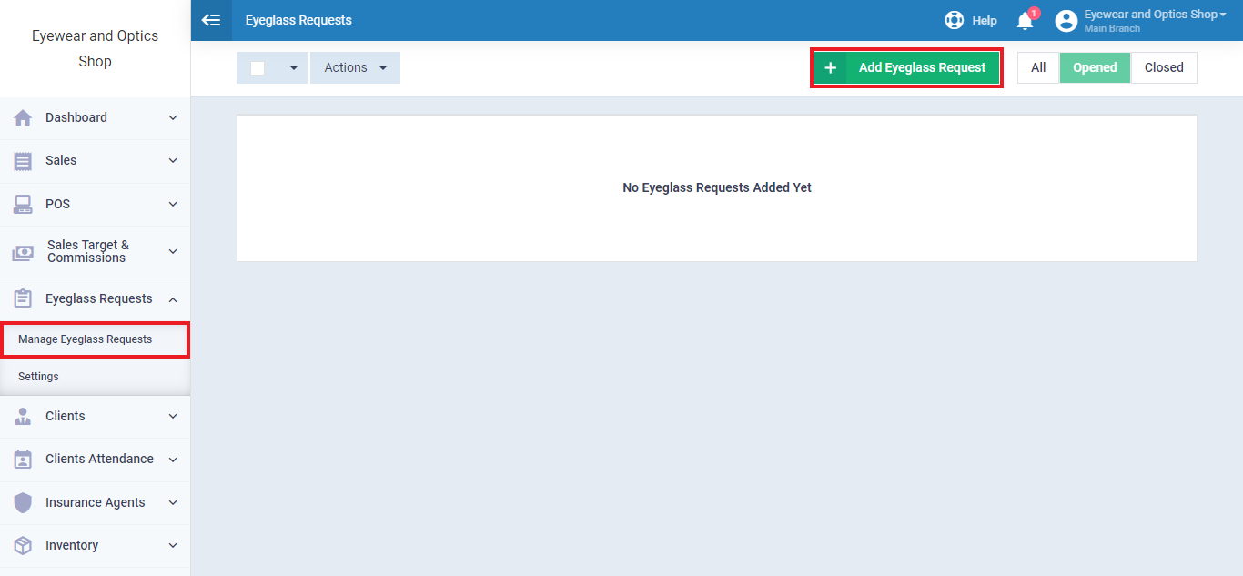1243x576 pixels.
Task: Click the Clients Attendance calendar icon
Action: 23,460
